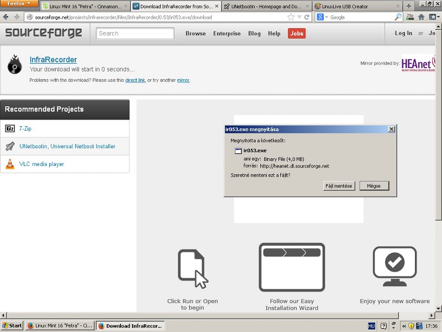The image size is (442, 332).
Task: Open the VLC media player link
Action: [41, 164]
